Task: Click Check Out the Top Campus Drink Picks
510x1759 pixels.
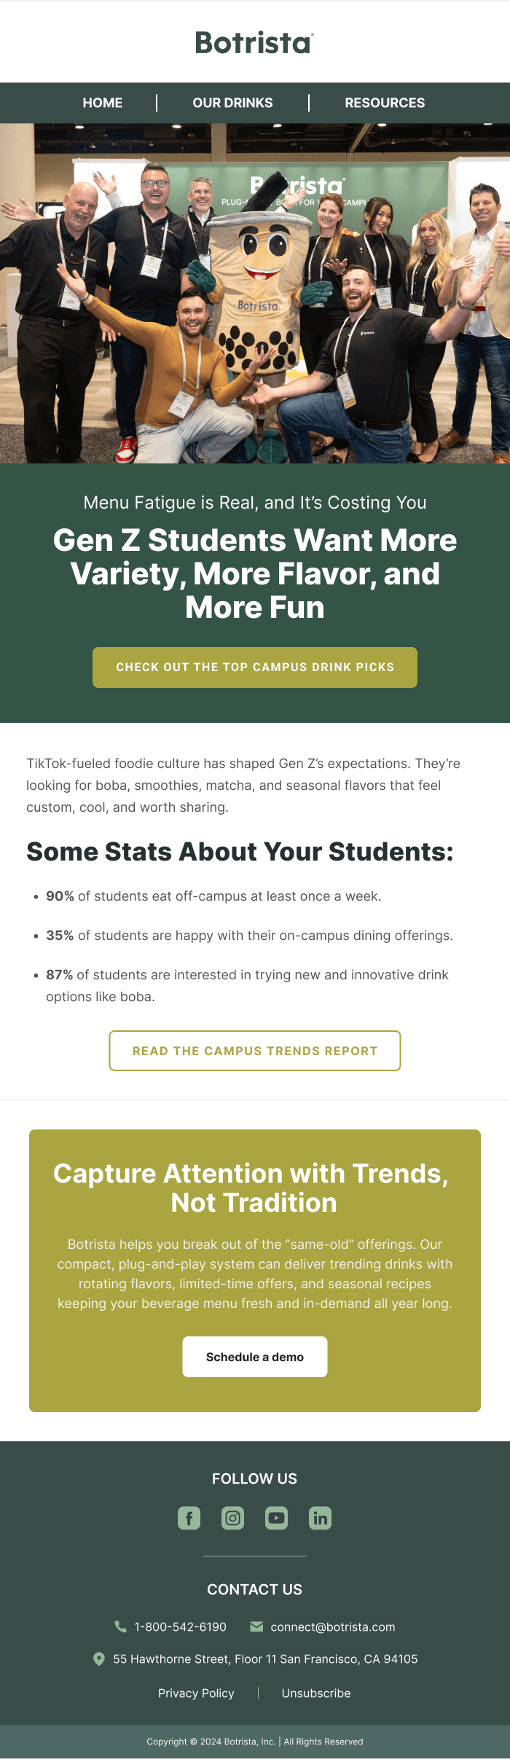Action: tap(255, 667)
